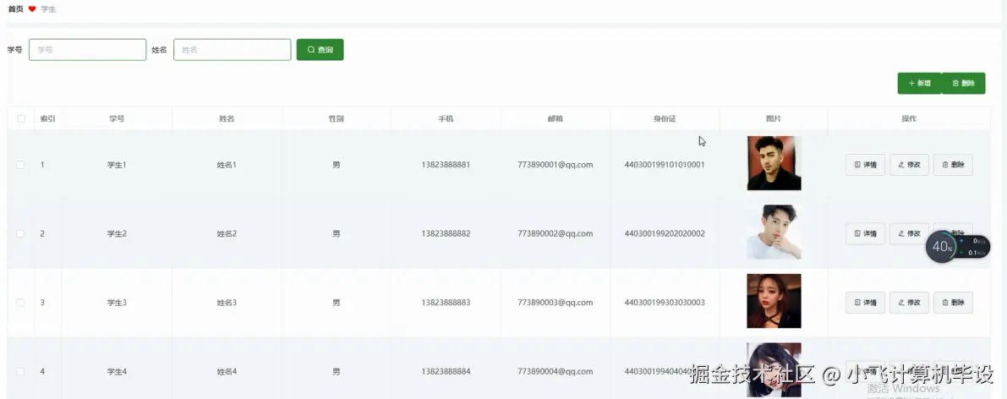Viewport: 1007px width, 399px height.
Task: Click email 773890001@qq.com
Action: coord(555,165)
